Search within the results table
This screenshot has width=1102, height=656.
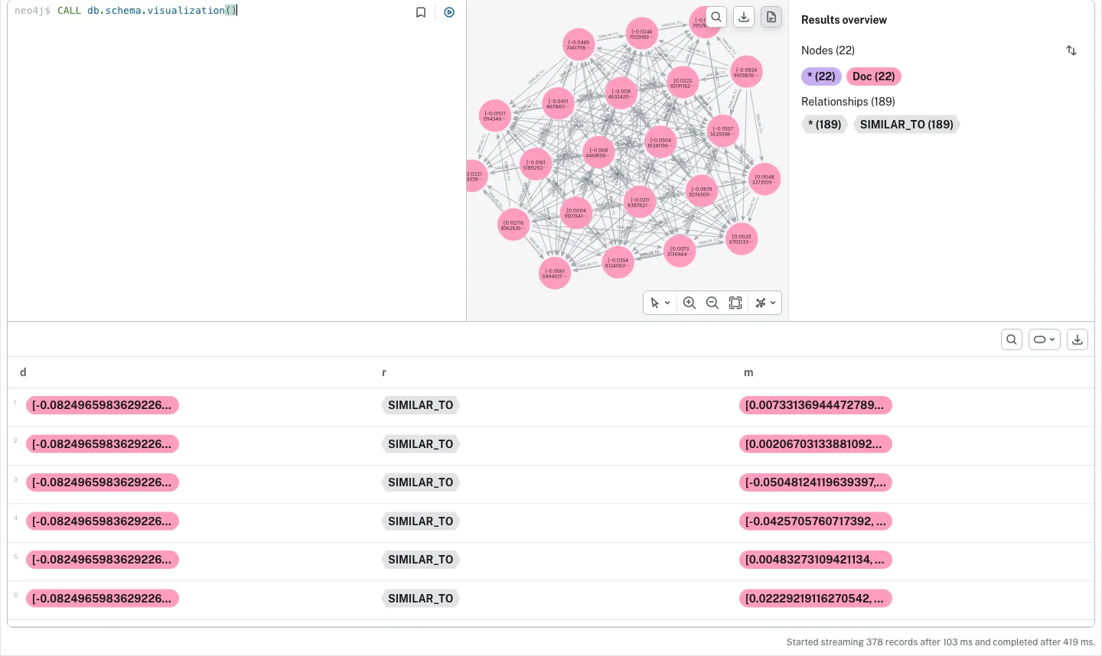tap(1012, 339)
